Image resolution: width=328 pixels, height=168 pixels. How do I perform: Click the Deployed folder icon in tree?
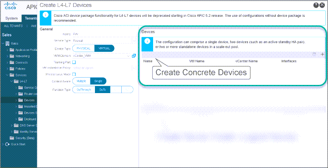(20, 119)
